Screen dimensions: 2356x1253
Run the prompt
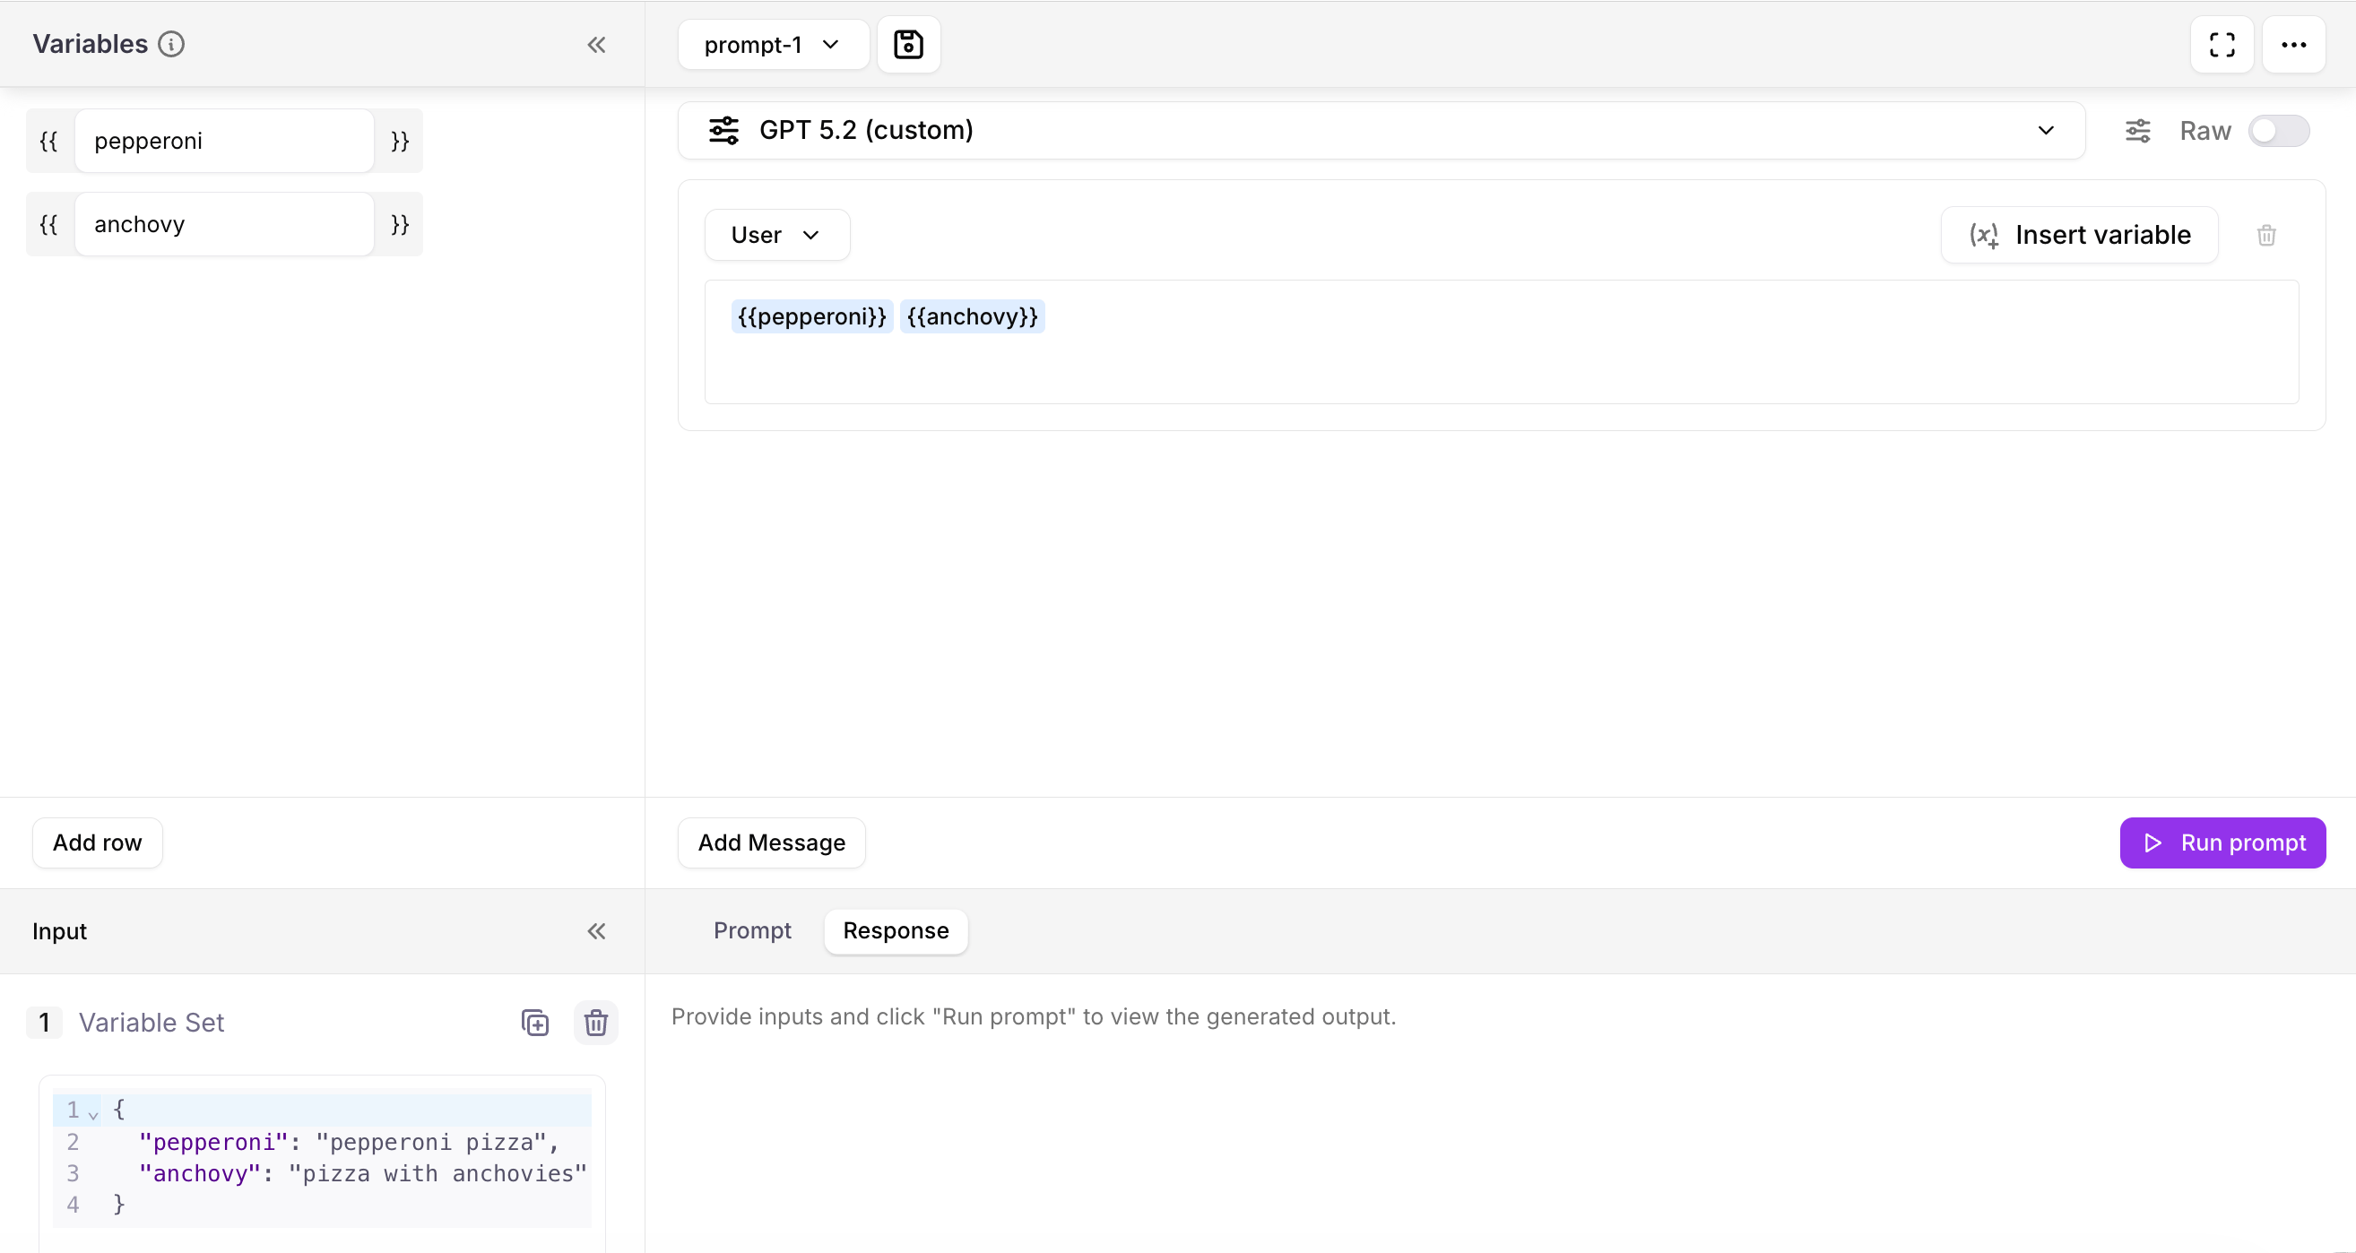click(2222, 843)
